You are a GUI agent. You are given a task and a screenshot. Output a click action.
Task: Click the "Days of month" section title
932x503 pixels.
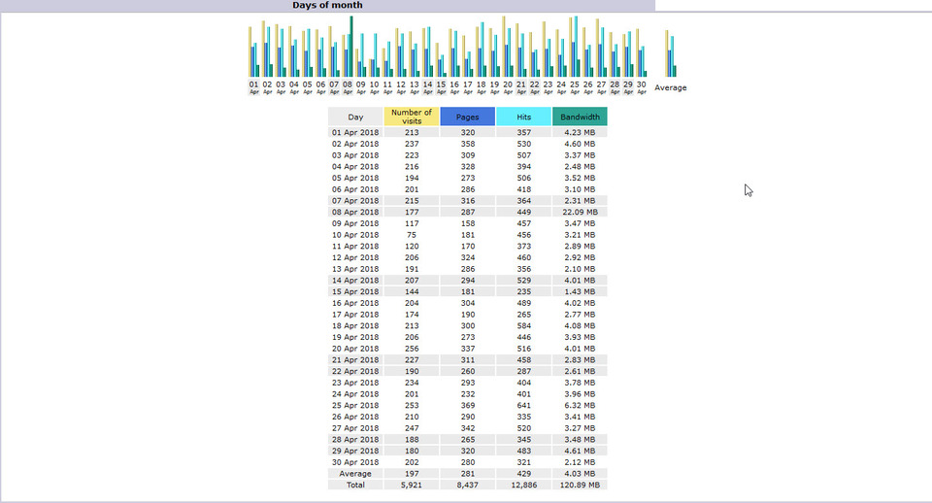tap(327, 5)
